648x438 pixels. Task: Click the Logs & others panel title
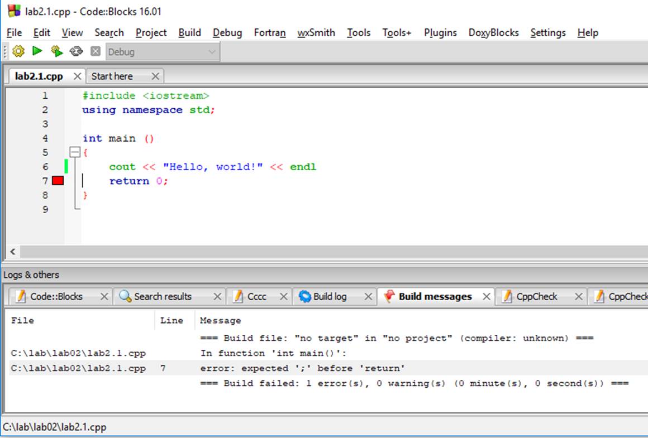tap(31, 275)
